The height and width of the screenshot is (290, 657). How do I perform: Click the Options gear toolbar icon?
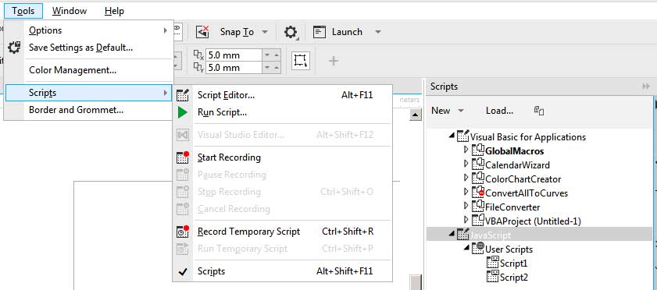[x=291, y=32]
